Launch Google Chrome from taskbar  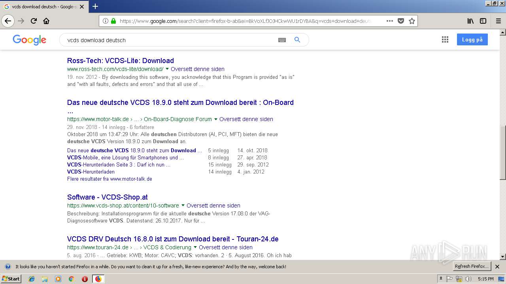(x=71, y=279)
